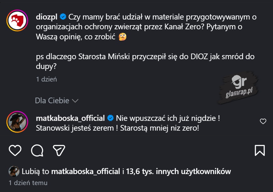Open the diozpl profile avatar with paw logo

pos(16,21)
